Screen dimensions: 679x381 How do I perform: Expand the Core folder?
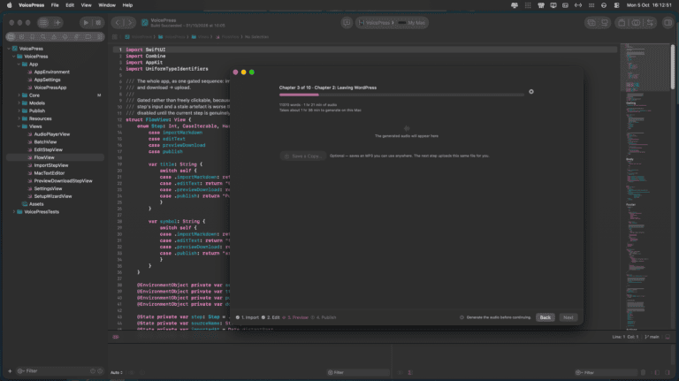tap(19, 95)
